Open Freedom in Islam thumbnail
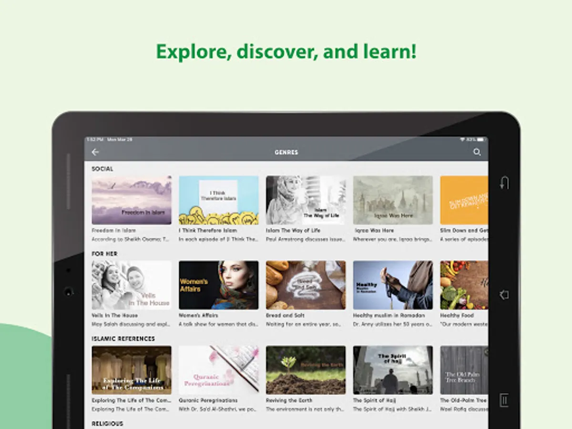 (x=132, y=200)
